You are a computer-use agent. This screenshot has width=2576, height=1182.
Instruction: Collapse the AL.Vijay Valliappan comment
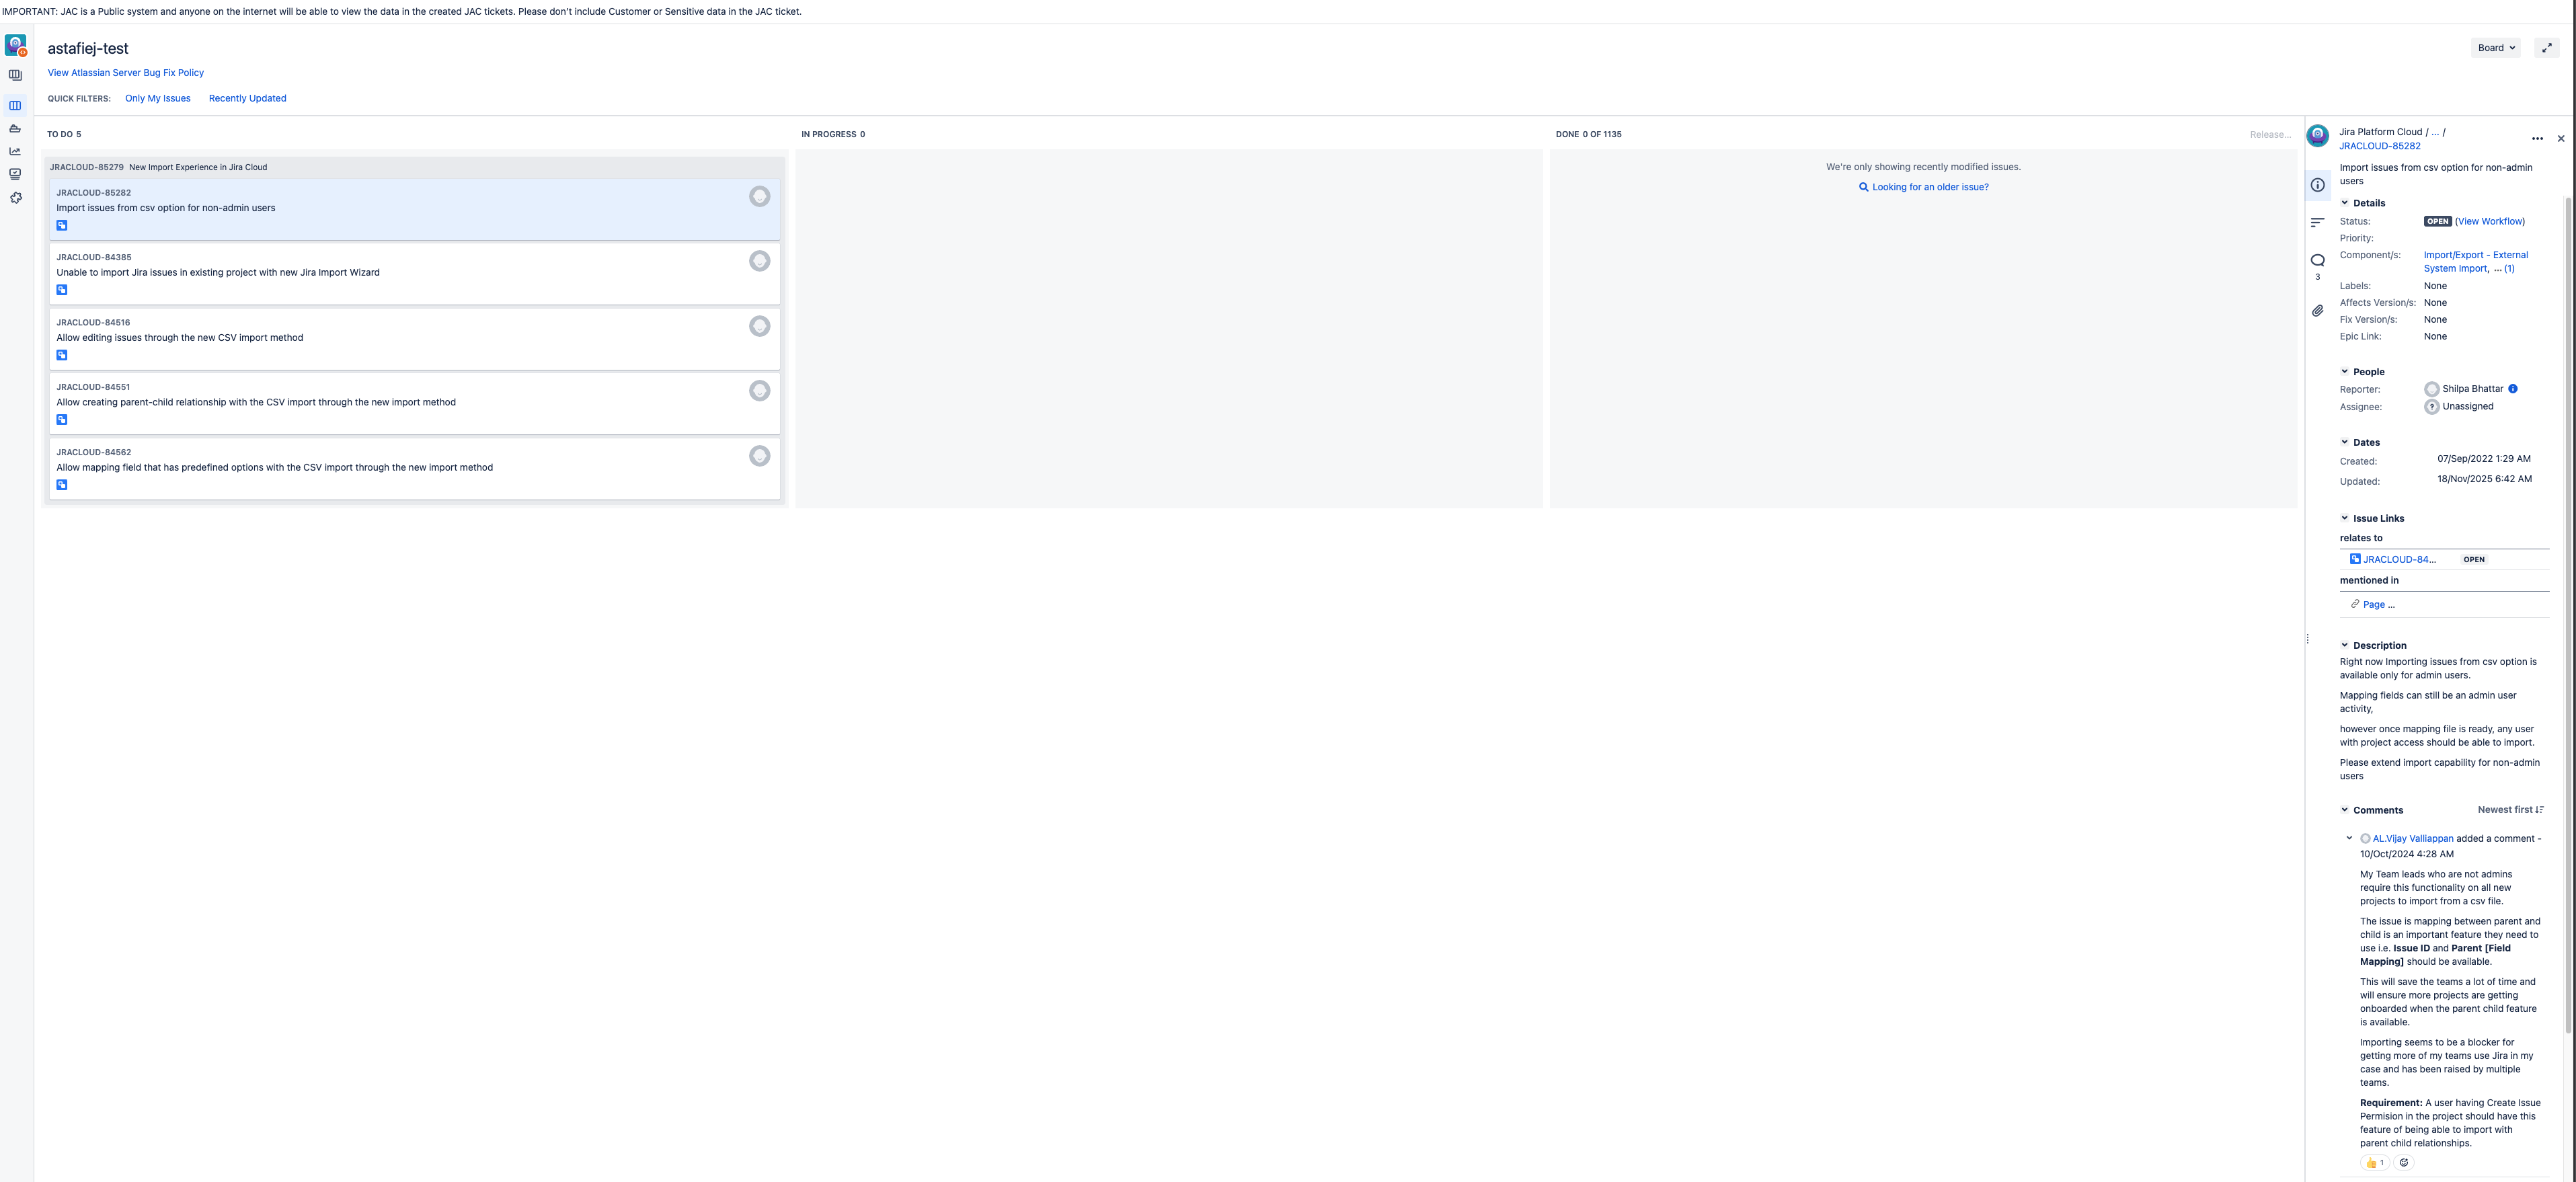[2349, 838]
